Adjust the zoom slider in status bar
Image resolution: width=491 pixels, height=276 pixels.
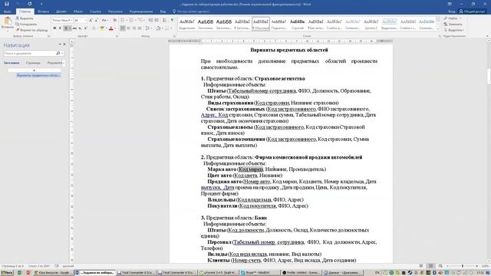(x=462, y=266)
